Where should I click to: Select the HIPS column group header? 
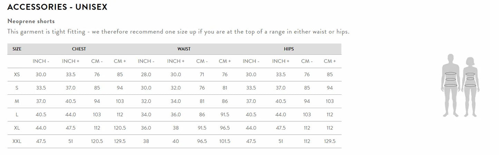(x=289, y=49)
